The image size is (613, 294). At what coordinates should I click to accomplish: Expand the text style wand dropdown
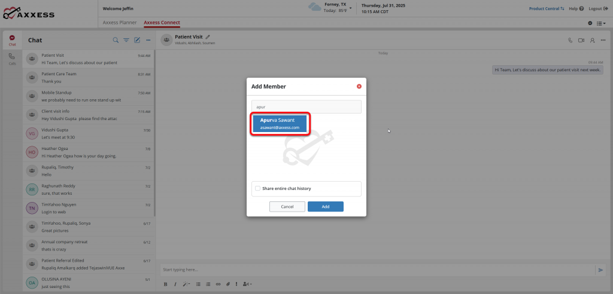coord(187,284)
